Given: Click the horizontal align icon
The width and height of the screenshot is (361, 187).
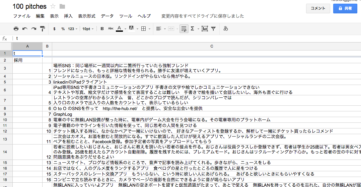Looking at the screenshot, I should 159,29.
